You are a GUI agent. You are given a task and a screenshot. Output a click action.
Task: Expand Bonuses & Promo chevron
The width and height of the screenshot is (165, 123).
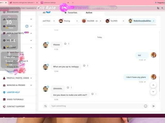pyautogui.click(x=31, y=85)
